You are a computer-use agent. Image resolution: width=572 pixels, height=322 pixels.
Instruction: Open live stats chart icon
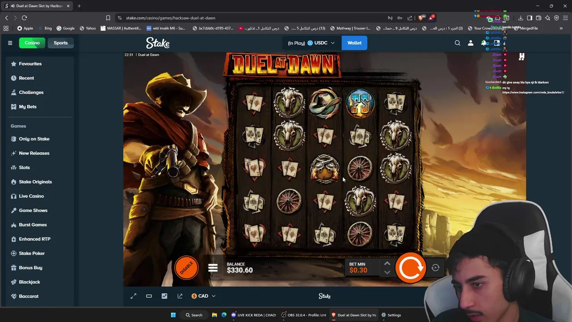tap(164, 296)
